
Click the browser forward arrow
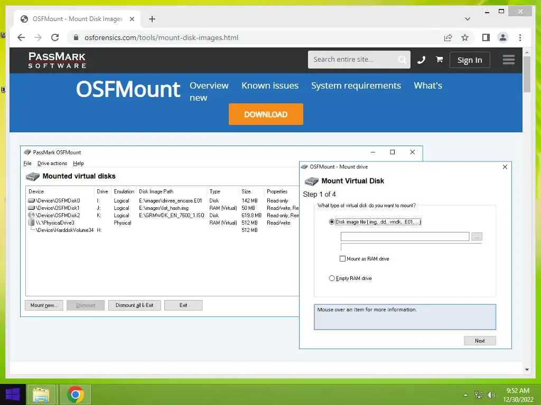38,37
